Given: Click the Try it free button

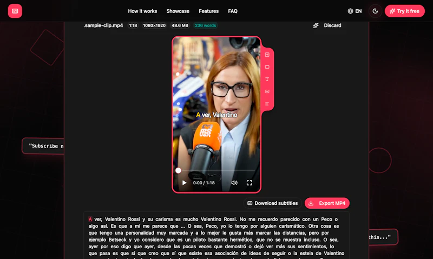Looking at the screenshot, I should (x=404, y=11).
